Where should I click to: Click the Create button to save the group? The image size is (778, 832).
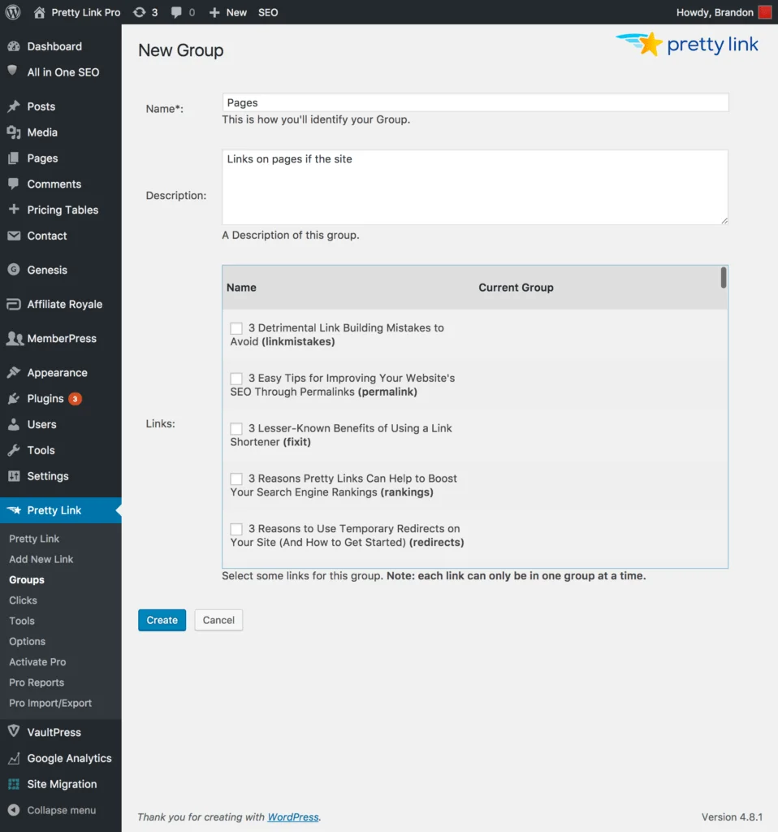[x=162, y=619]
